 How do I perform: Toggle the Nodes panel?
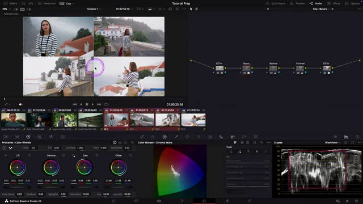(x=316, y=3)
